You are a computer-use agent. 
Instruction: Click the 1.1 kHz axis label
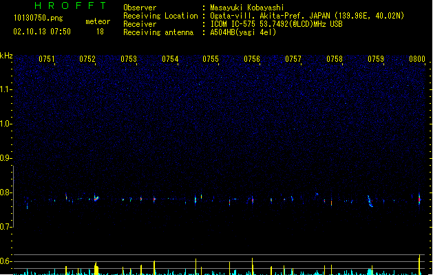click(x=5, y=89)
